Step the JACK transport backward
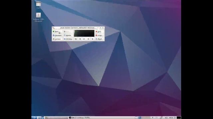This screenshot has width=213, height=119. click(x=80, y=39)
